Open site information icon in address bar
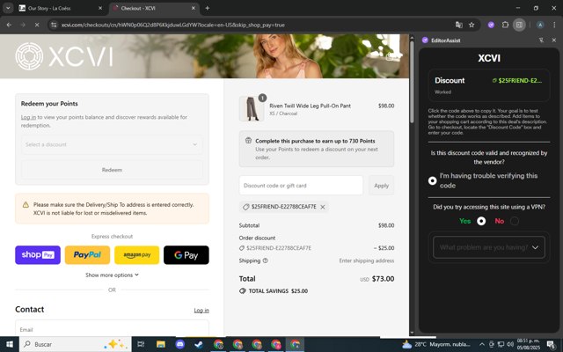Screen dimensions: 563x352 tap(54, 25)
